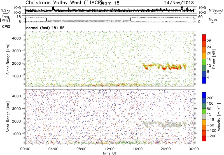Click the 'Christmas Valley West (fitACF)' plot title
Image resolution: width=224 pixels, height=155 pixels.
(64, 3)
